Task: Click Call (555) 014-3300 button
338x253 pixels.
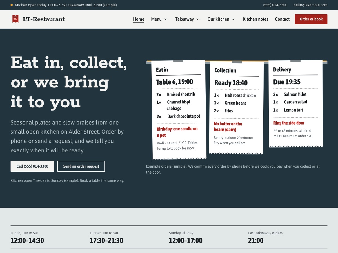Action: [x=32, y=166]
